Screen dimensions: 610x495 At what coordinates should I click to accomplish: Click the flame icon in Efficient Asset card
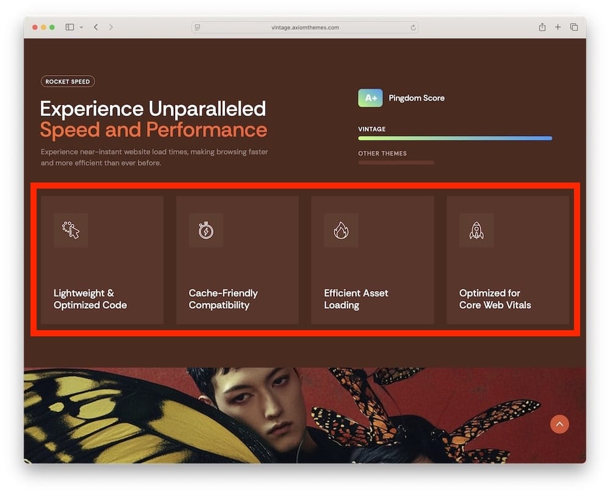341,230
